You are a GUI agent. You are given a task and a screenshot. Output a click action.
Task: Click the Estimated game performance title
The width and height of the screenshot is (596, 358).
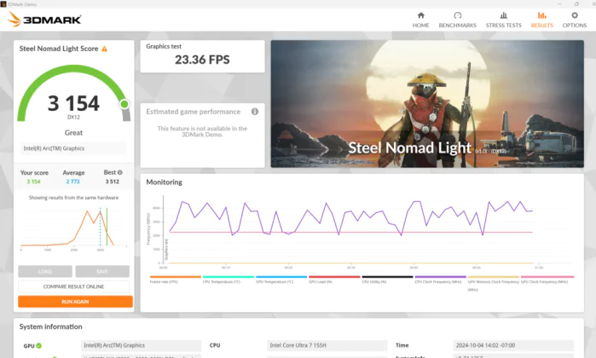coord(193,112)
